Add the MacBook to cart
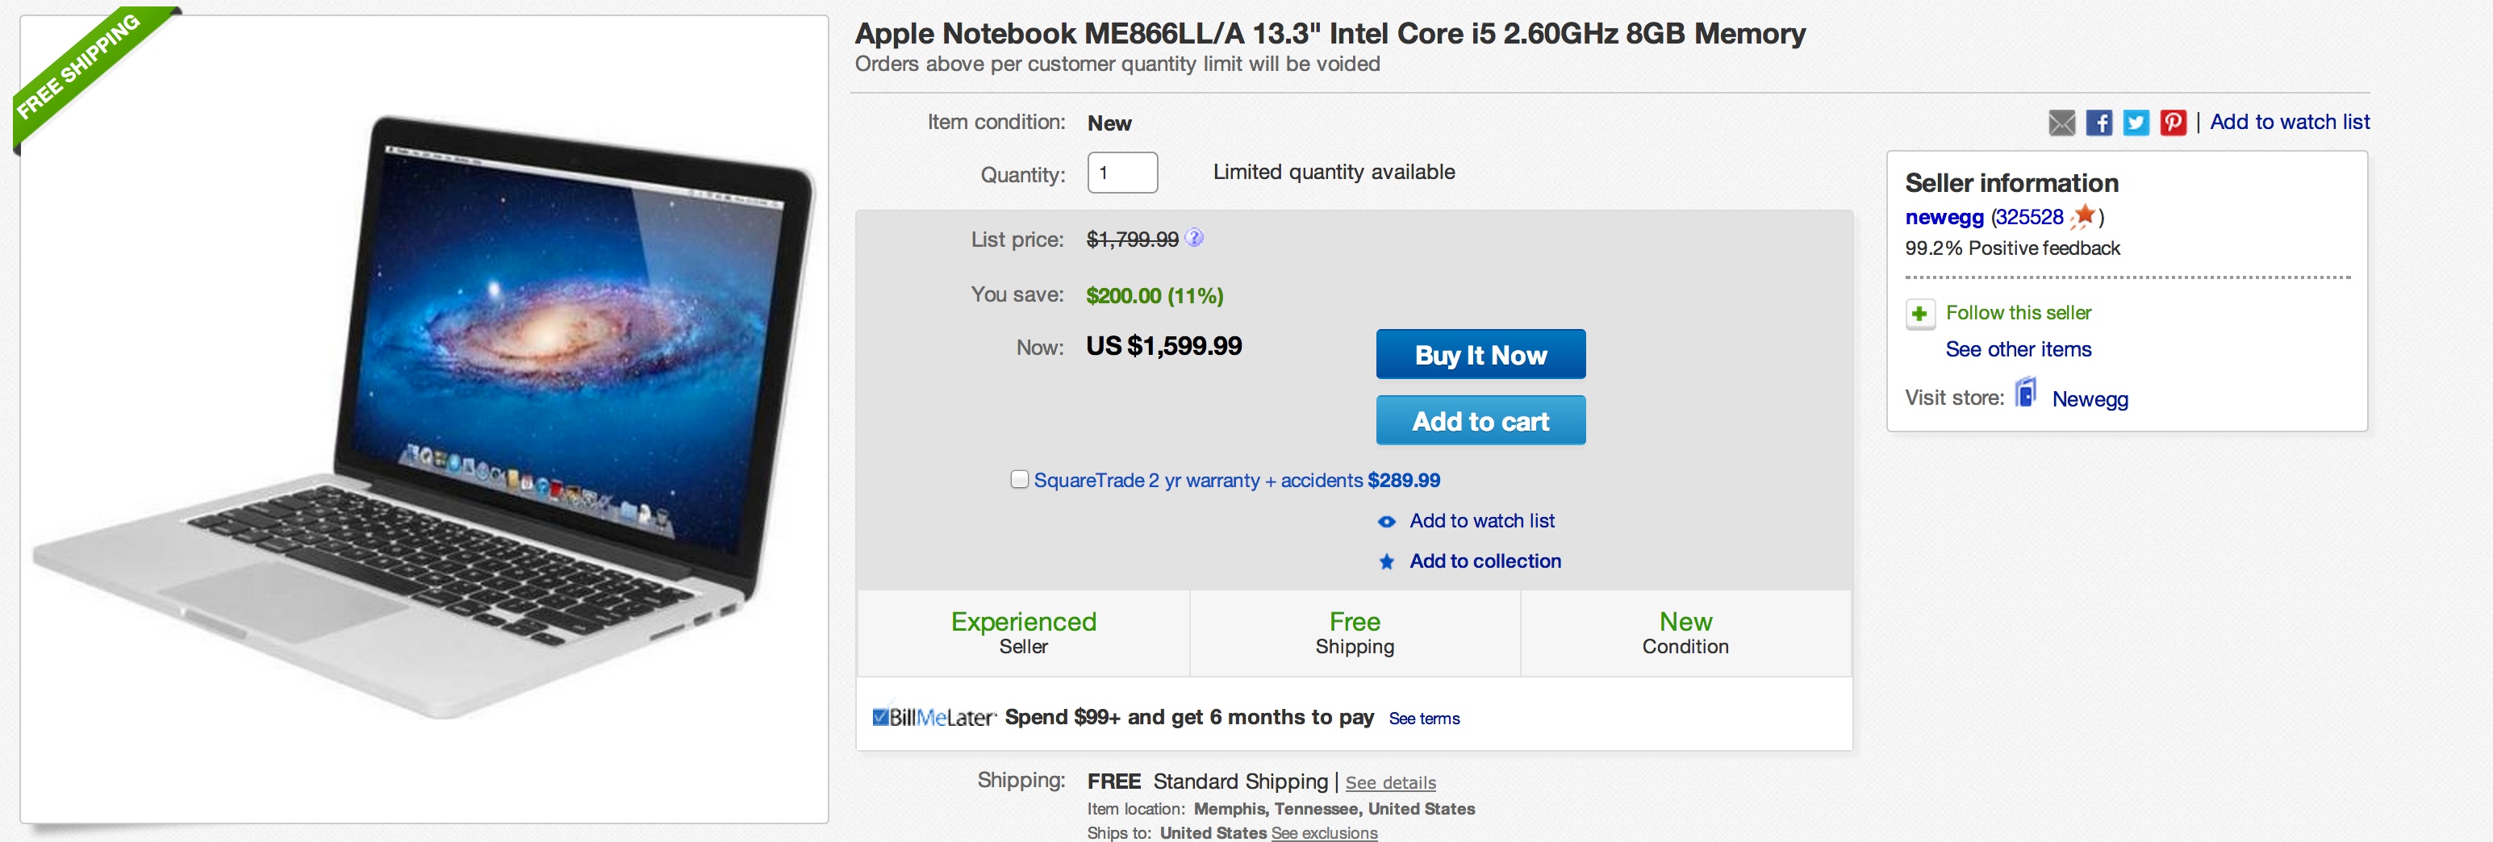This screenshot has width=2493, height=842. 1480,420
